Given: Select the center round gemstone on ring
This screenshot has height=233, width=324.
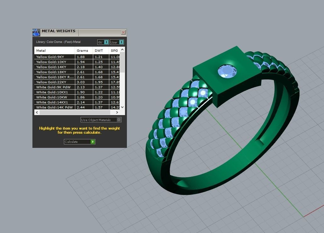Looking at the screenshot, I should (x=227, y=71).
